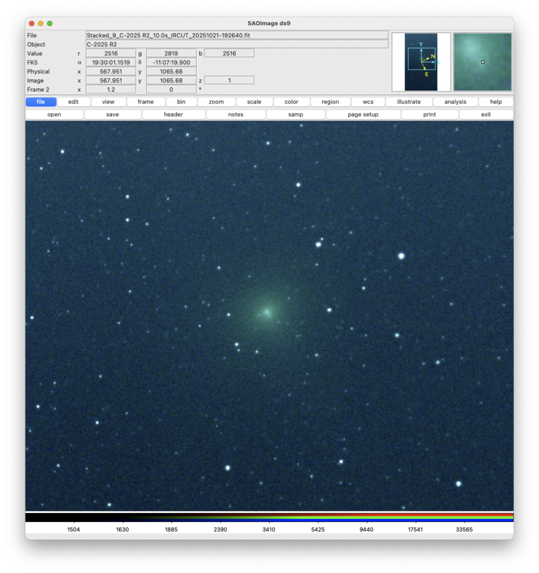Open the view menu button
Screen dimensions: 539x573
coord(108,102)
